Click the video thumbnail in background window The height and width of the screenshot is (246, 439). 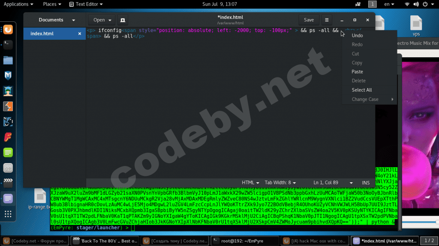(x=420, y=134)
